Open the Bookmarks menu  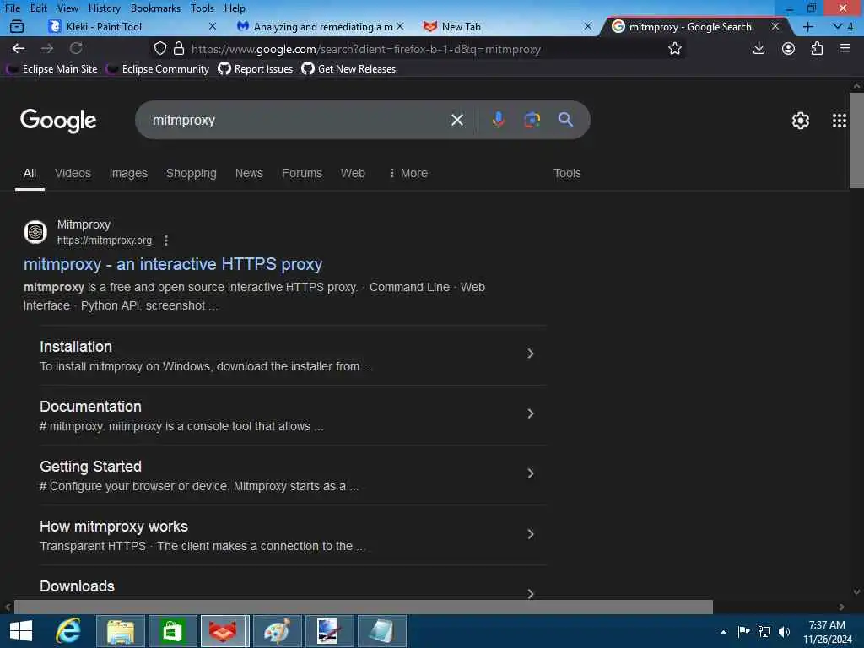[x=155, y=8]
